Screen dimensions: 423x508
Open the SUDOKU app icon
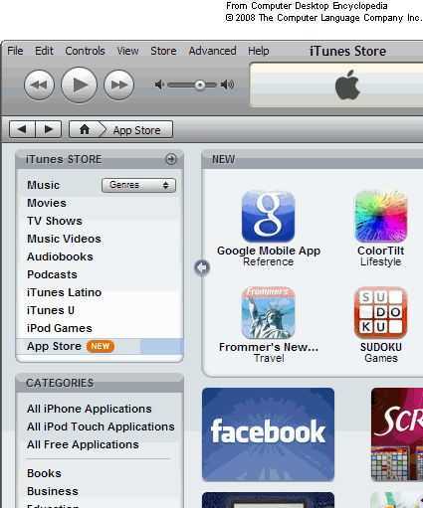[x=380, y=313]
